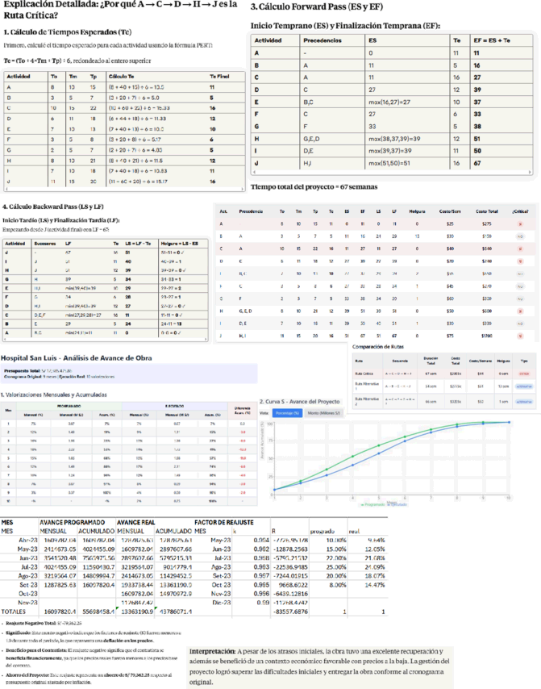Click ALTERNATIVA badge in Ruta Alternativa 1 row
The width and height of the screenshot is (541, 689).
click(x=524, y=386)
